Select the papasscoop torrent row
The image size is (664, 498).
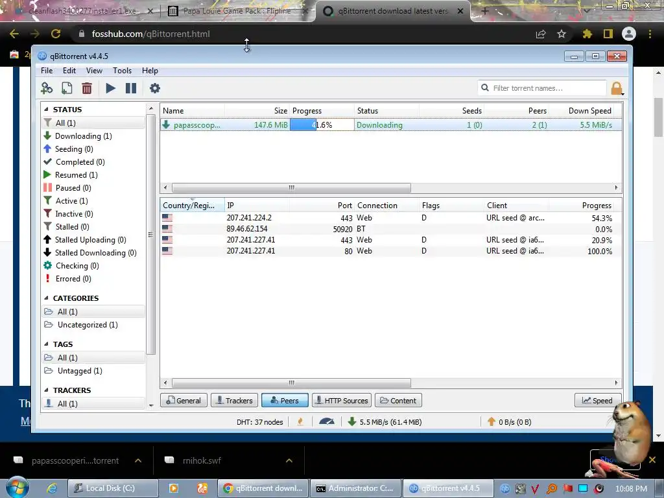[390, 125]
